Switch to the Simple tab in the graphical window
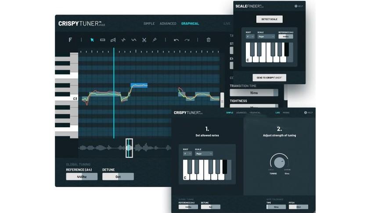This screenshot has width=367, height=213. (149, 23)
